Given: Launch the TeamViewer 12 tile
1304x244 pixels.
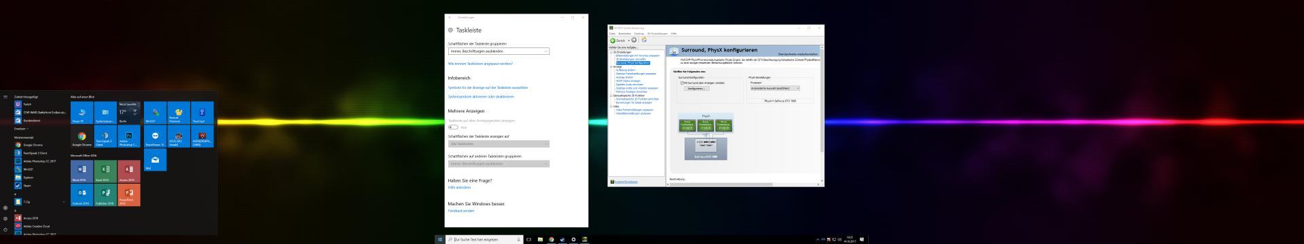Looking at the screenshot, I should click(x=155, y=136).
